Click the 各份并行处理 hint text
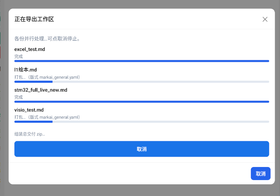Viewport: 280px width, 196px height. tap(47, 39)
